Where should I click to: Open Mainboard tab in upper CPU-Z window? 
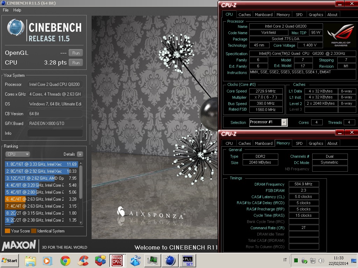point(264,15)
